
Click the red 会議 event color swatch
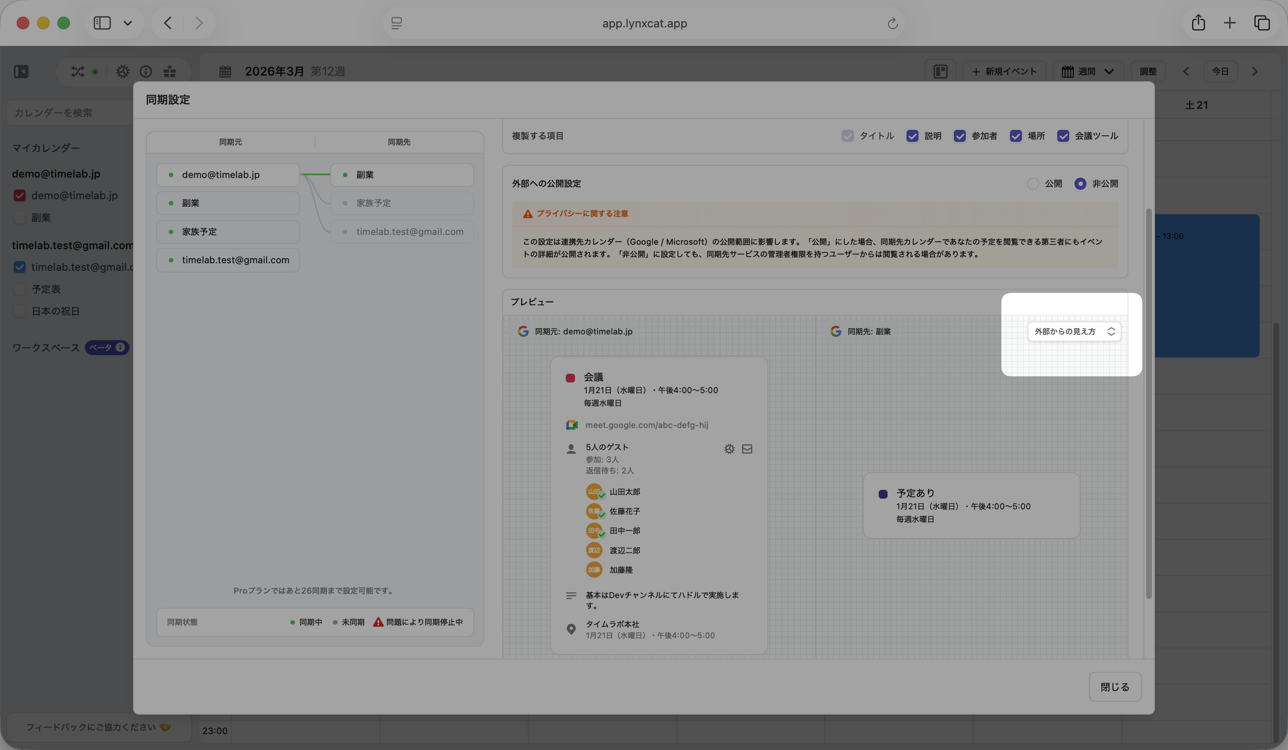click(570, 378)
